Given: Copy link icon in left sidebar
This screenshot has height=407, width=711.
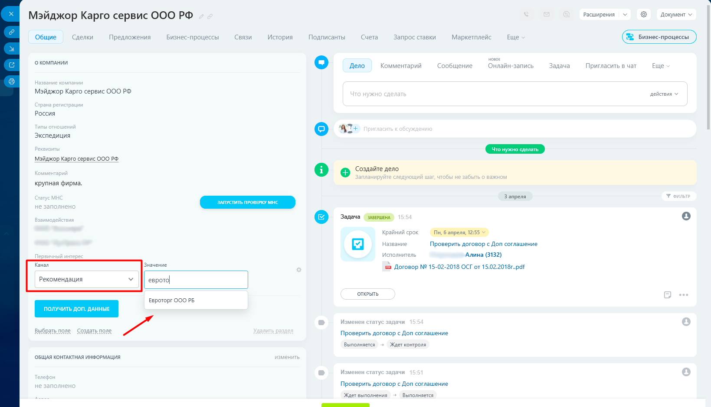Looking at the screenshot, I should (12, 32).
